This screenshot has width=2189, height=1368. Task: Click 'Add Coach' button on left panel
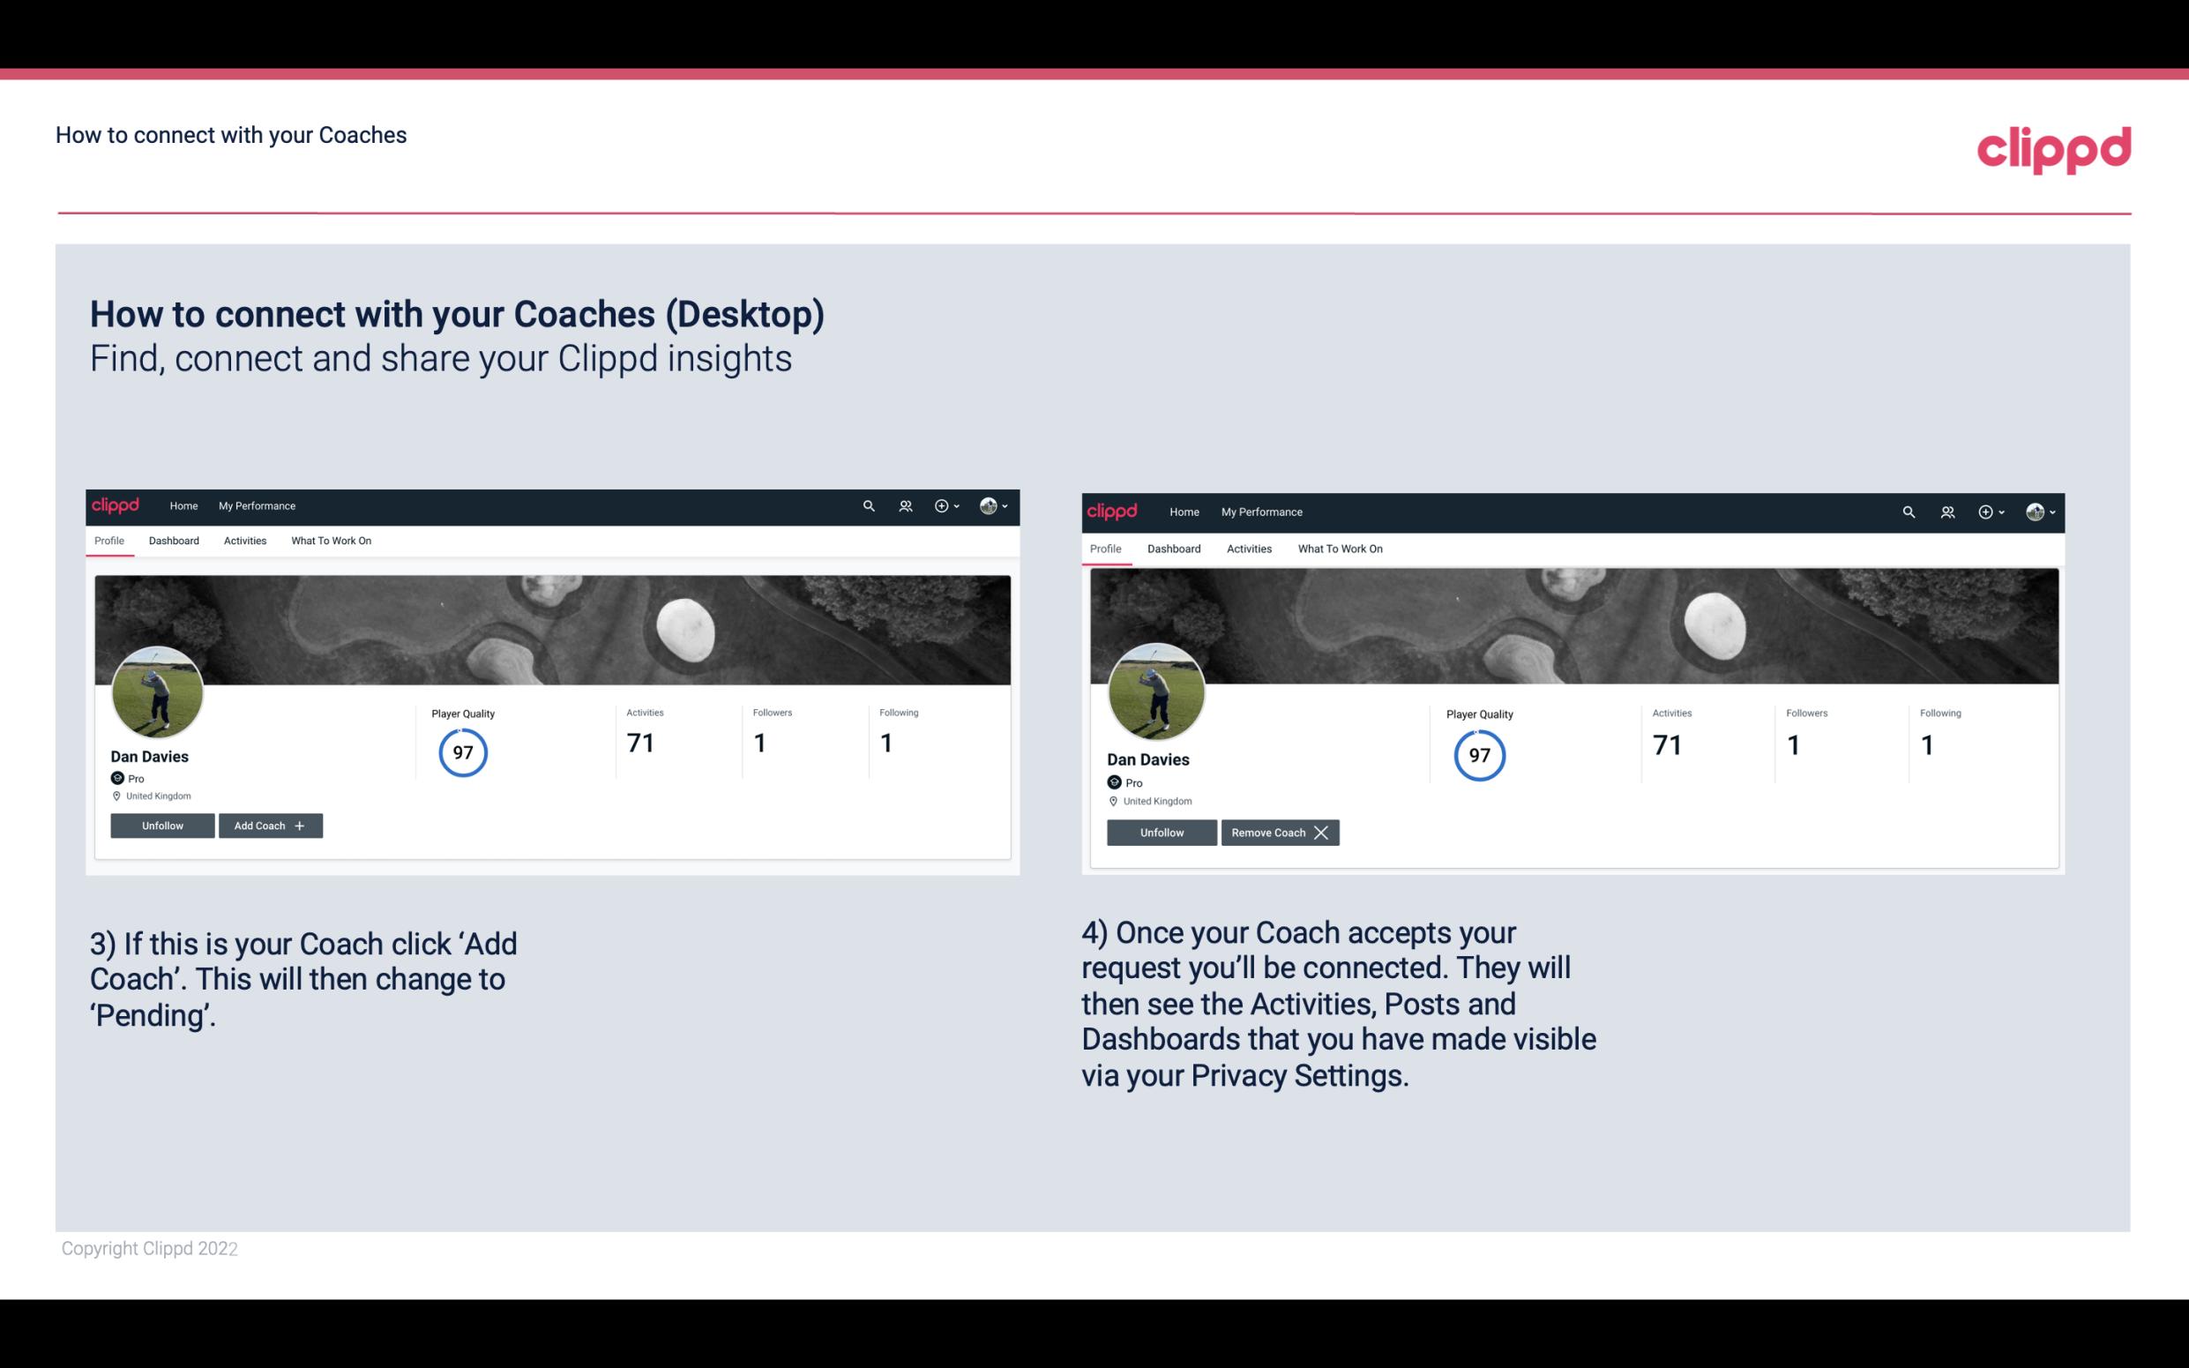[x=270, y=825]
